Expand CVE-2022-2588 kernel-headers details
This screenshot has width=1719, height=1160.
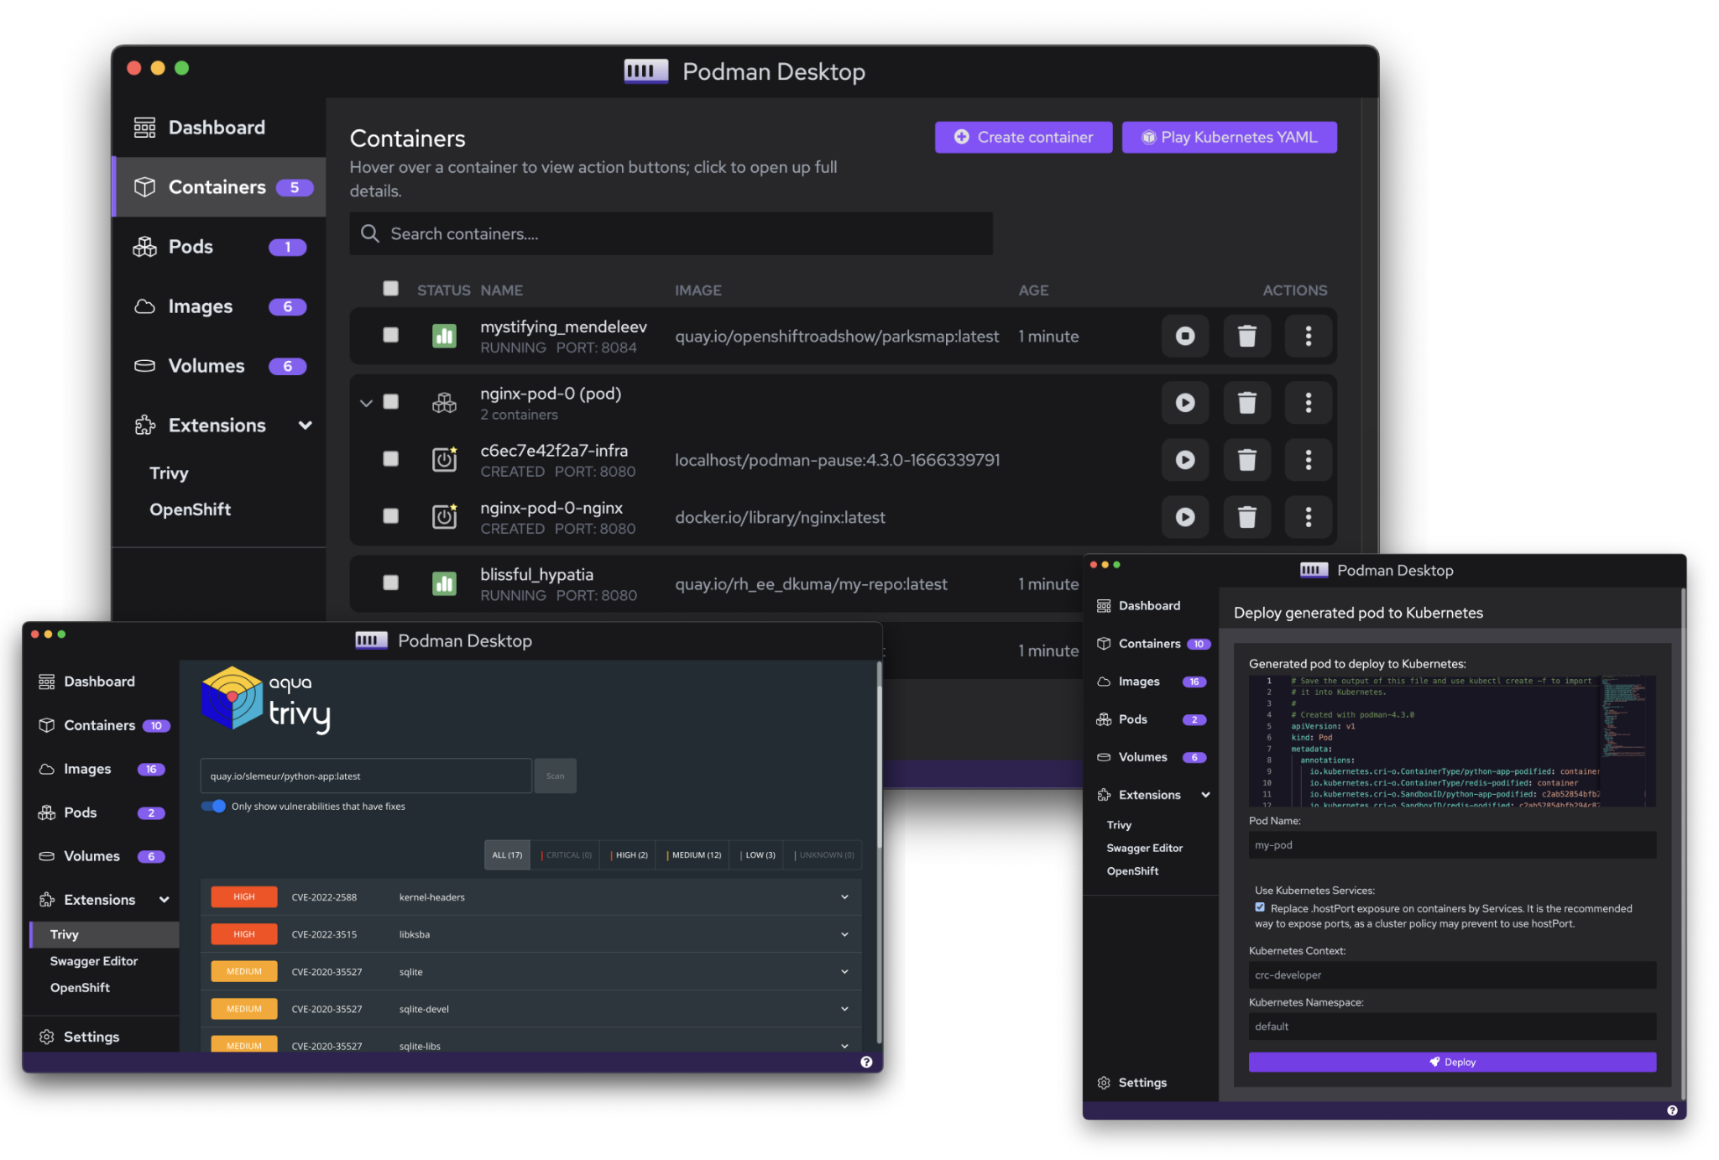(x=844, y=897)
